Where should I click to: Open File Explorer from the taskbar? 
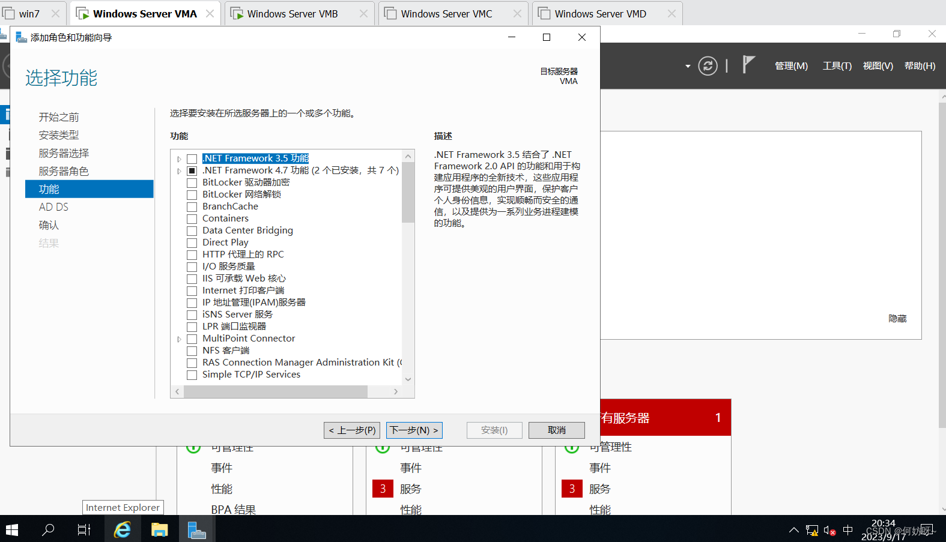click(159, 529)
